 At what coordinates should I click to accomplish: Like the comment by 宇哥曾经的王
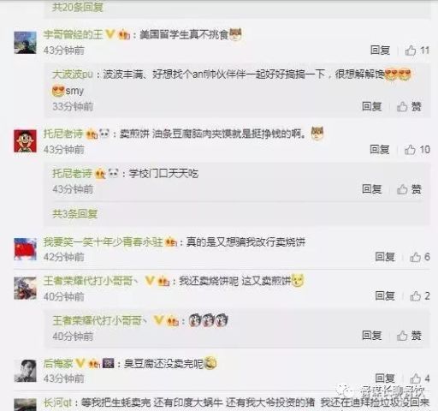click(x=417, y=51)
